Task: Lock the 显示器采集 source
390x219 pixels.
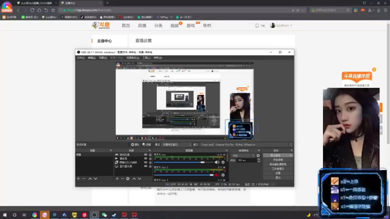Action: (x=150, y=166)
